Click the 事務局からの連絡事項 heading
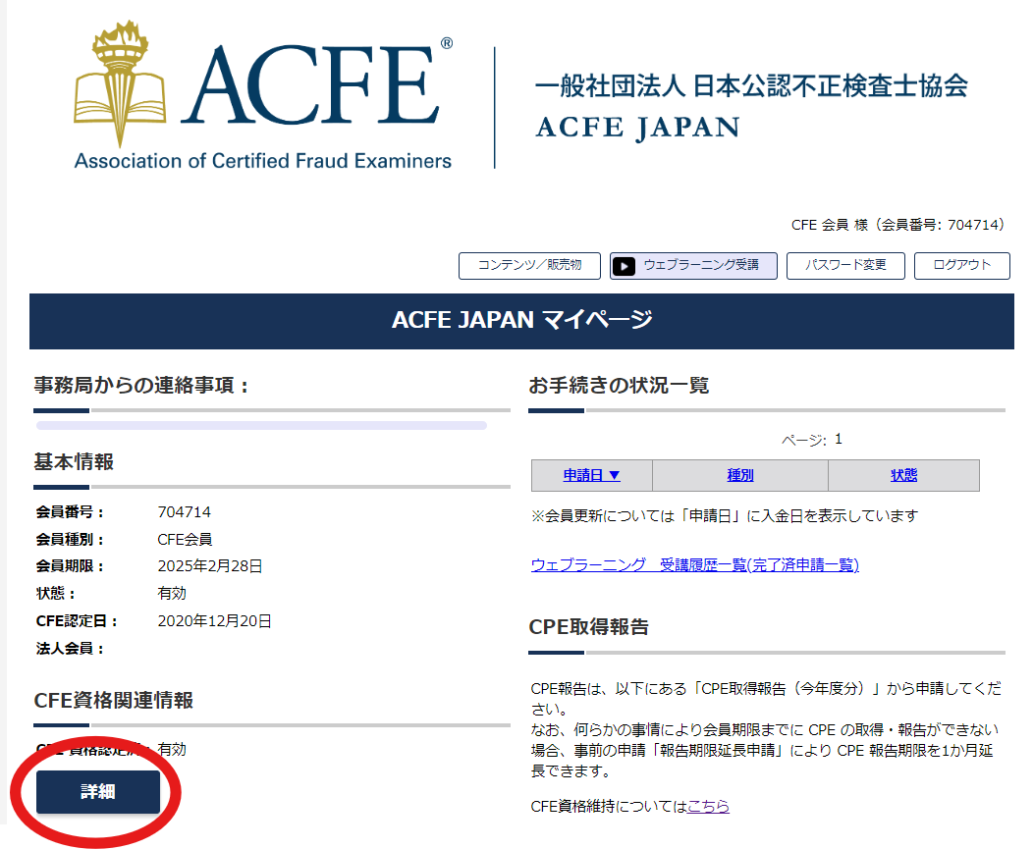 [x=141, y=386]
